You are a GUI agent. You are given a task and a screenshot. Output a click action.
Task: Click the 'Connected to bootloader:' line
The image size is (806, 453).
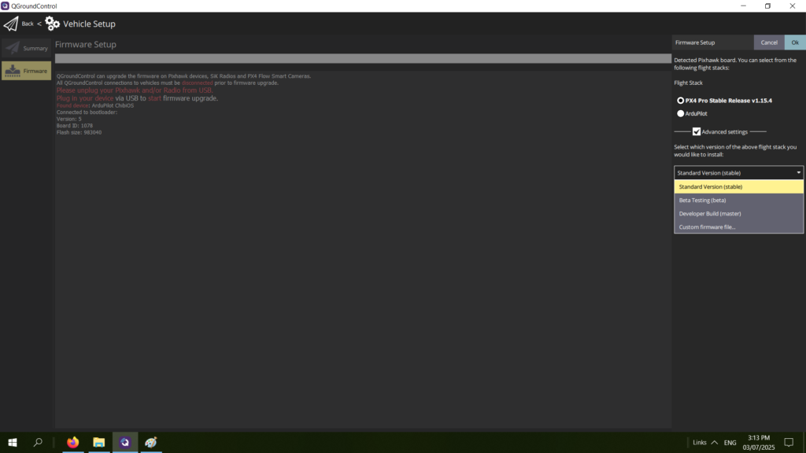[x=87, y=112]
